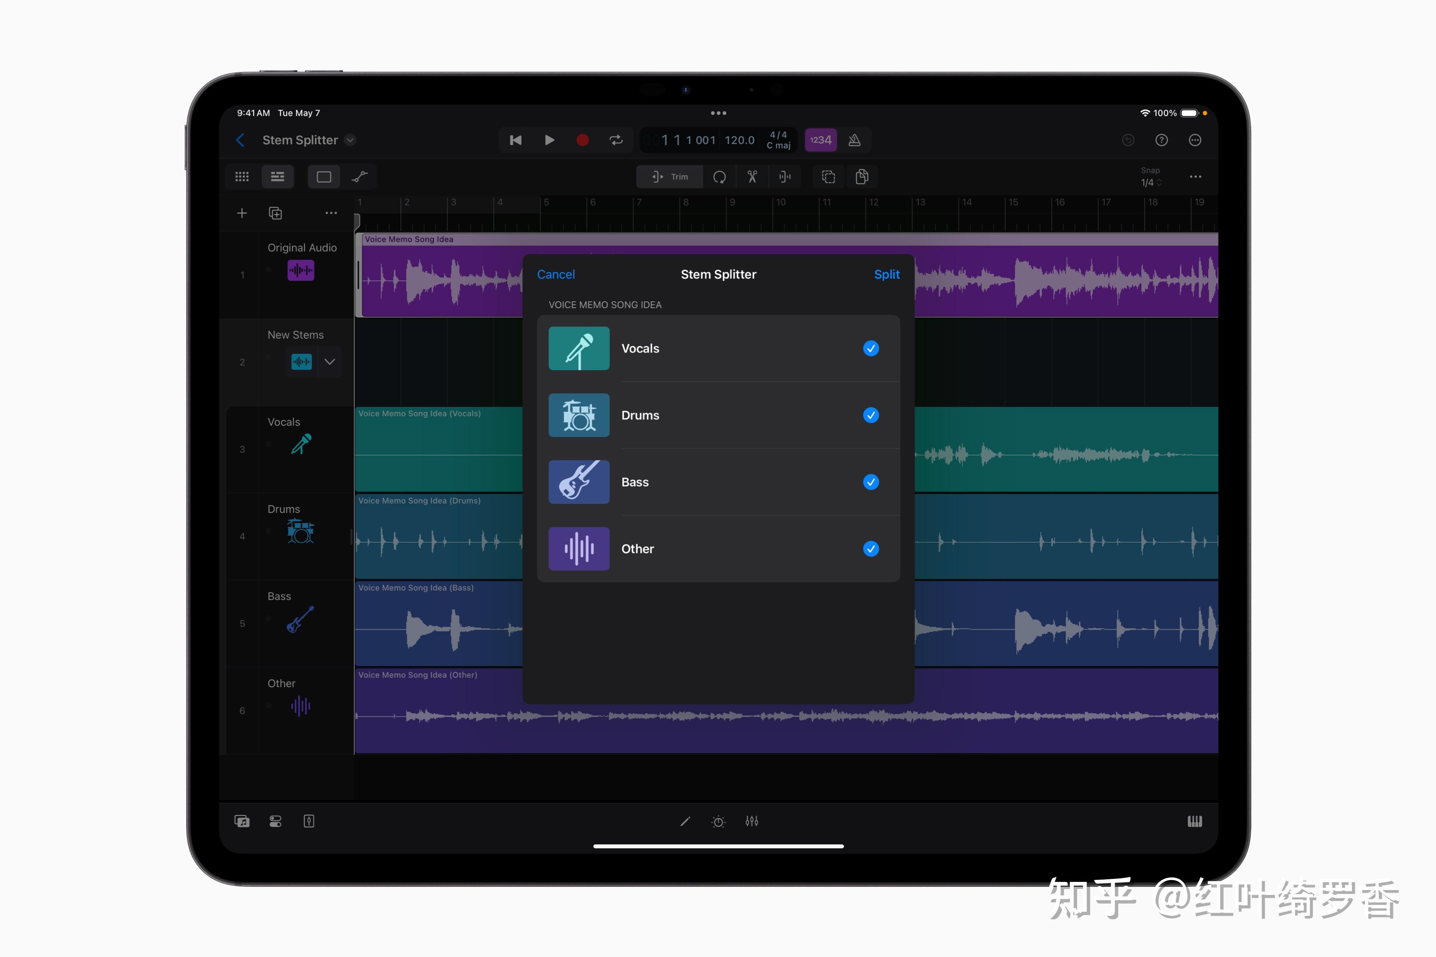Disable the Drums stem checkbox
This screenshot has width=1436, height=957.
click(x=871, y=415)
